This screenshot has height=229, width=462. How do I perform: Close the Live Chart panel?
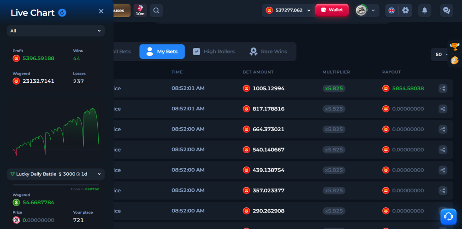(101, 11)
